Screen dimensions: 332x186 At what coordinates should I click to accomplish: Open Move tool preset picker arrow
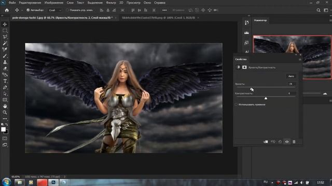pyautogui.click(x=22, y=10)
